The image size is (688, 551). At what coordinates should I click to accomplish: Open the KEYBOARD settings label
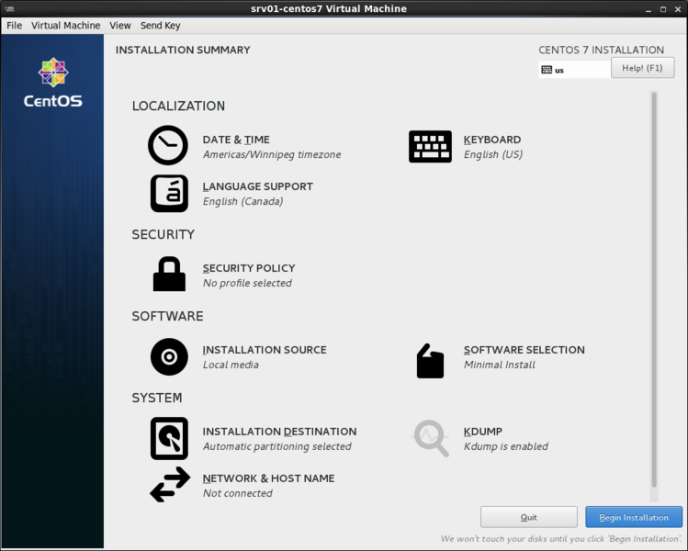[x=492, y=140]
